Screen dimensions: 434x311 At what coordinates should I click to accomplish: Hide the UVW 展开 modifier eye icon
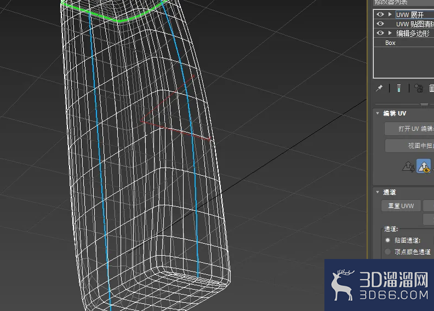(380, 14)
